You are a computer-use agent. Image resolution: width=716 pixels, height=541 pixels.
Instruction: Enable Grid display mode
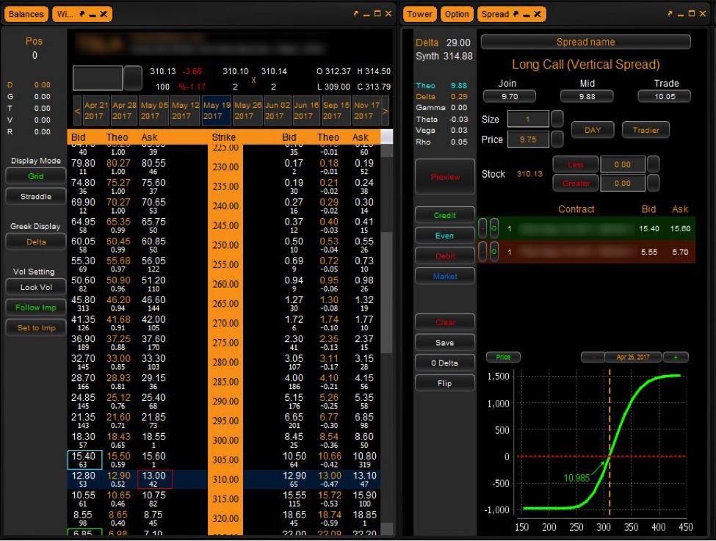click(36, 176)
